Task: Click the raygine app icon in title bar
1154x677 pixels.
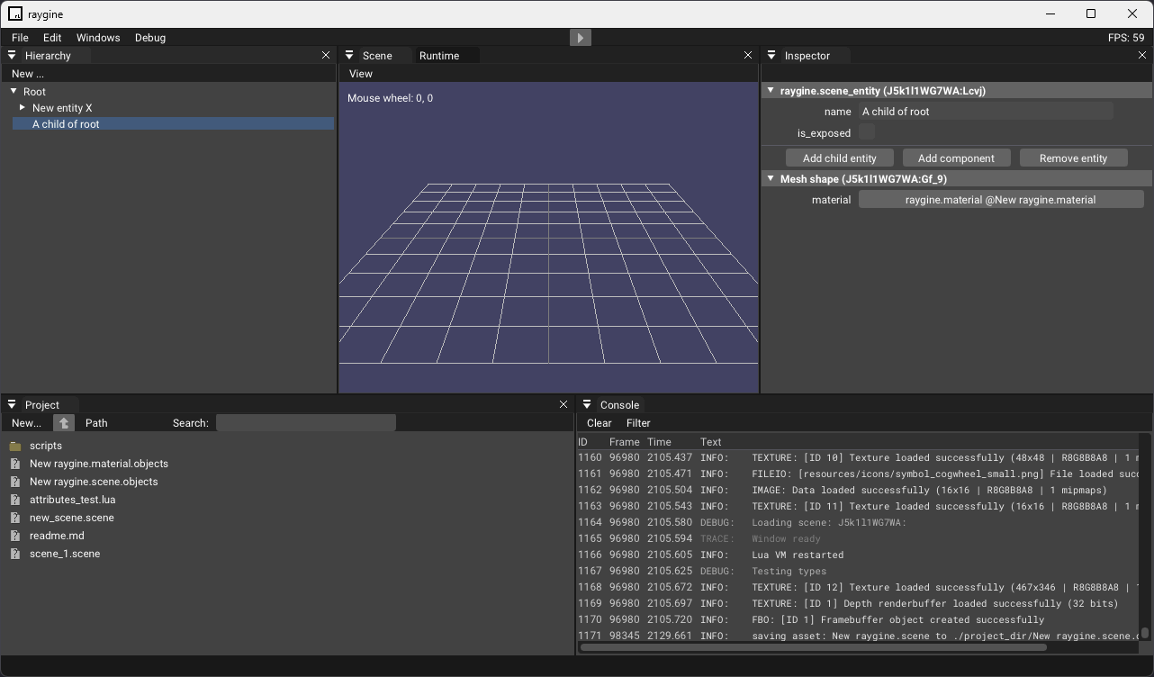Action: click(15, 14)
